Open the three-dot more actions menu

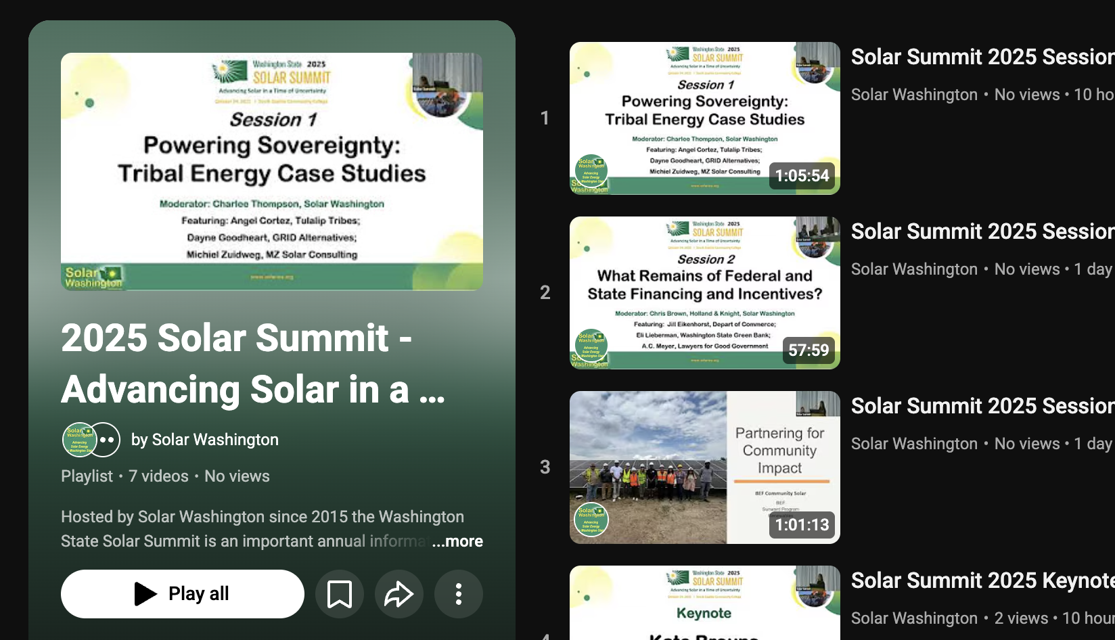pyautogui.click(x=459, y=594)
